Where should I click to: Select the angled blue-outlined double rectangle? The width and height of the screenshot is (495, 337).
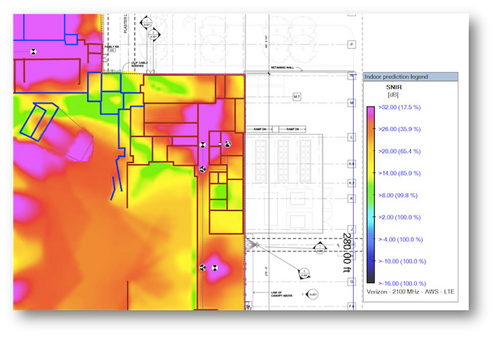tap(39, 122)
